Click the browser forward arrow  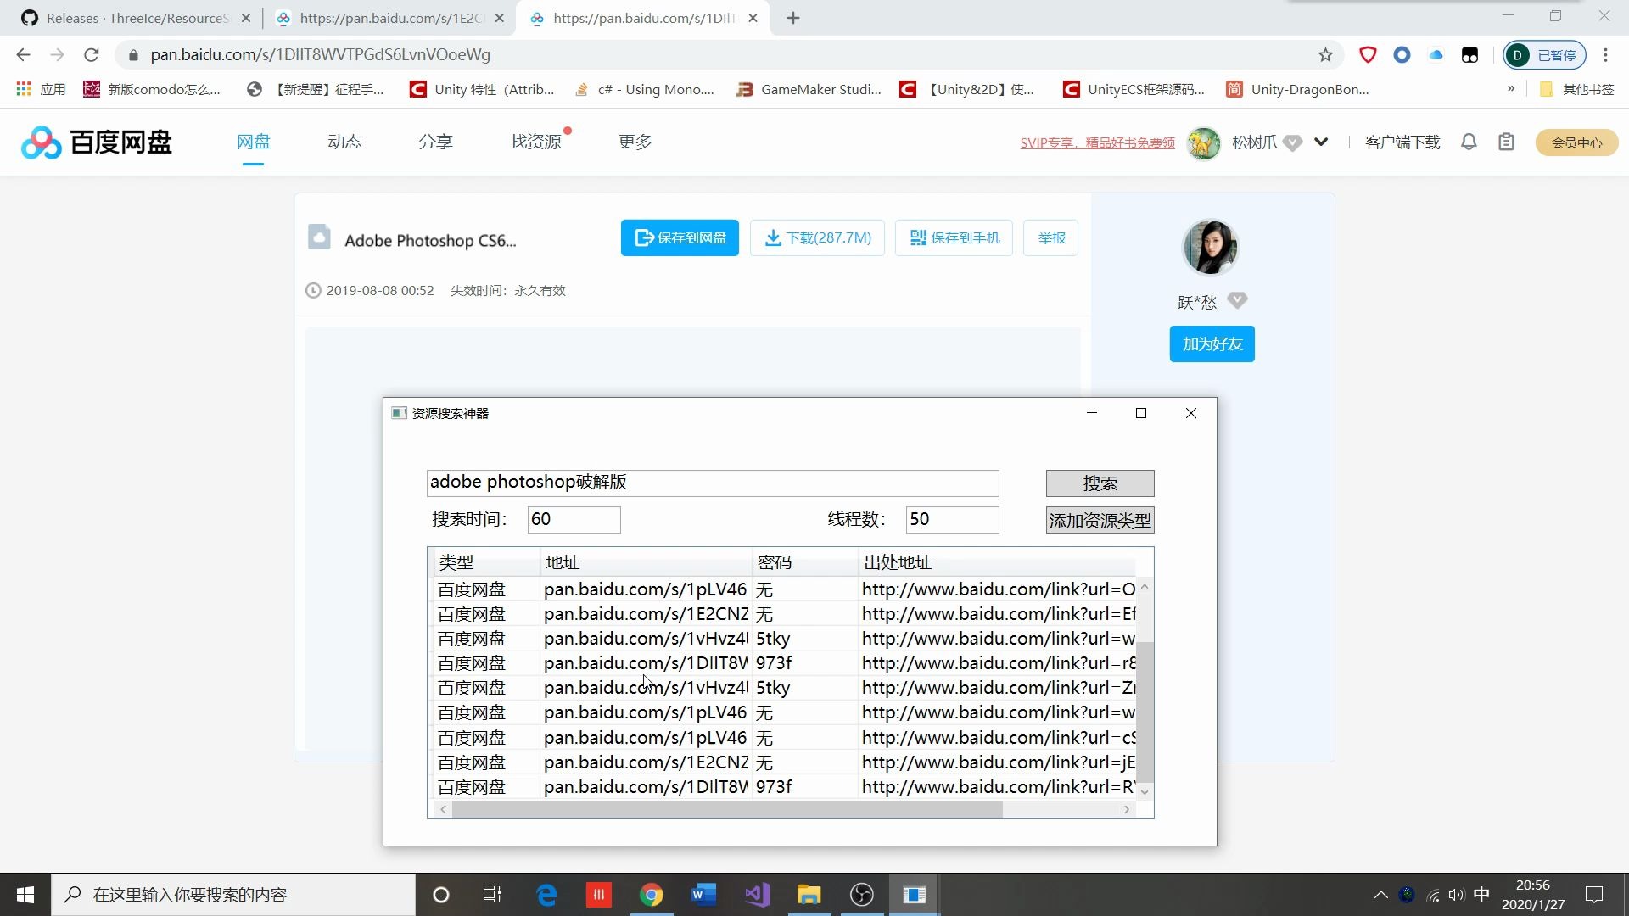(x=57, y=55)
